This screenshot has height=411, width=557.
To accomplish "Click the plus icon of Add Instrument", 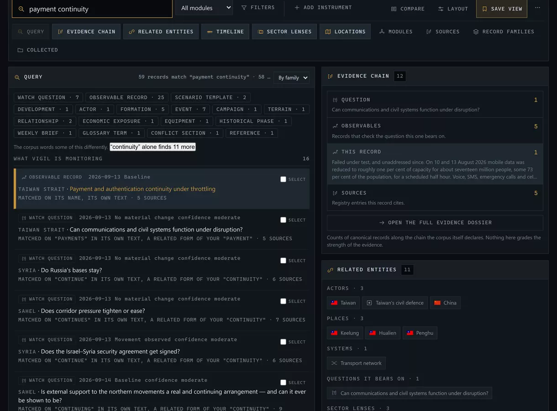I will coord(297,8).
